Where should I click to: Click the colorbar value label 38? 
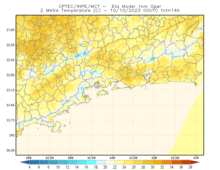tap(190, 167)
